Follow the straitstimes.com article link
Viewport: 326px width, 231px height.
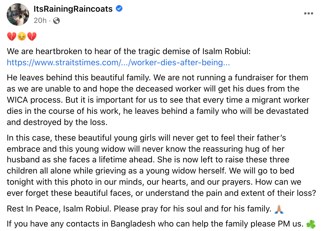point(118,62)
